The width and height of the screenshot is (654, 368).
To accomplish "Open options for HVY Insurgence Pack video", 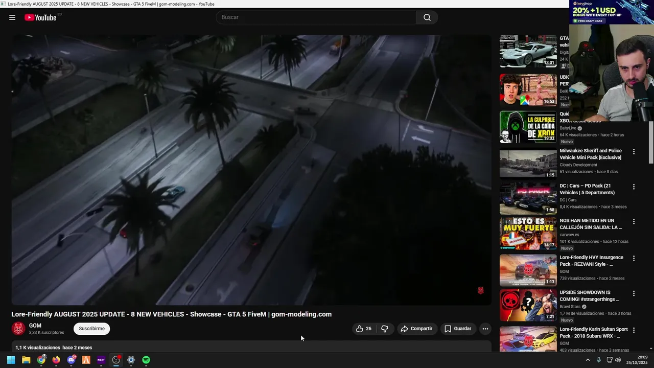I will point(634,259).
